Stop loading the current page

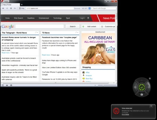[11, 8]
